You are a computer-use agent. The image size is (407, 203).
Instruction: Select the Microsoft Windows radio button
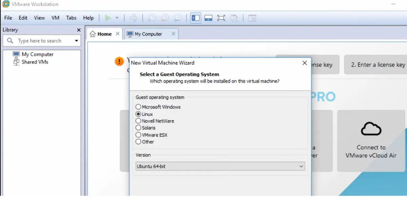coord(138,107)
